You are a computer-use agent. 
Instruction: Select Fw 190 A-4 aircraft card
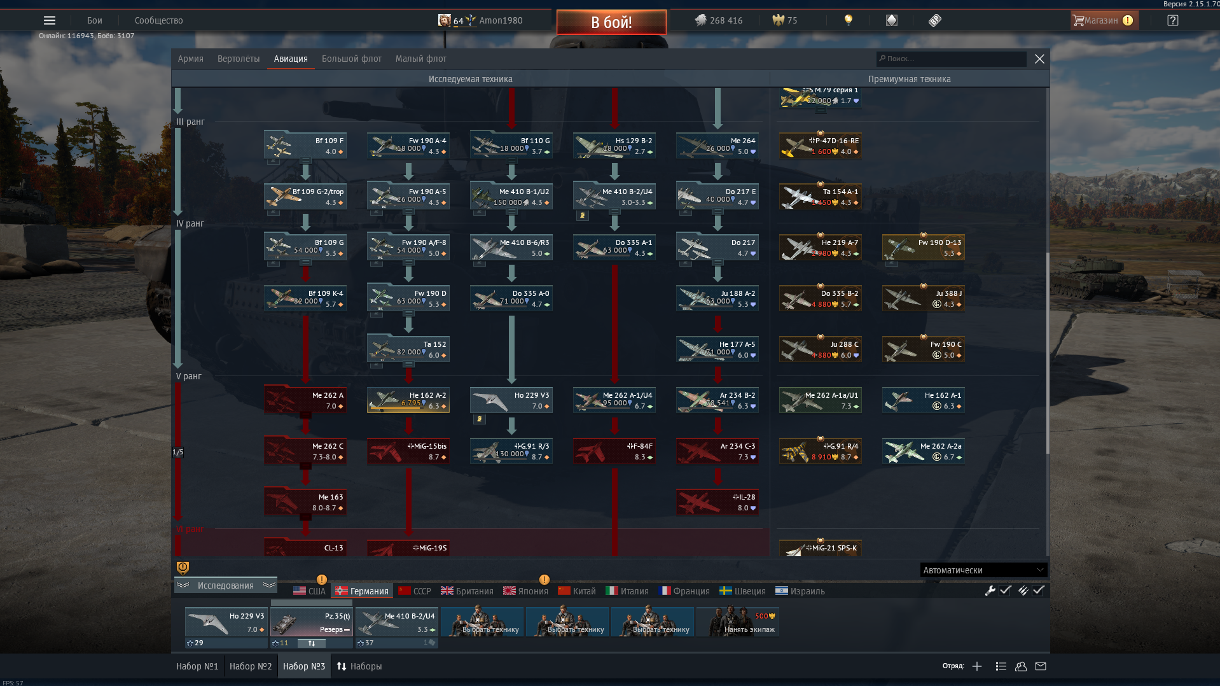(x=408, y=146)
